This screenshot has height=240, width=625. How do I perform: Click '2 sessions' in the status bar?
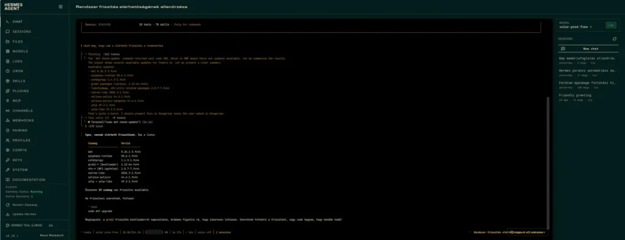pyautogui.click(x=223, y=232)
